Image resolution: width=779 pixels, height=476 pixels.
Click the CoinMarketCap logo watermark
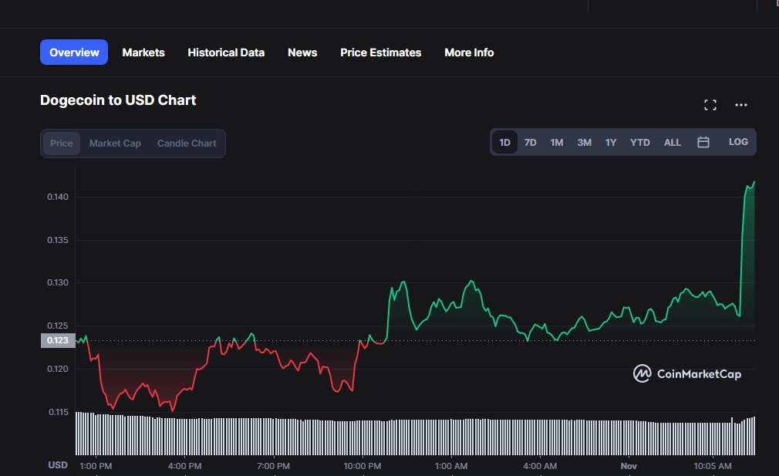click(x=686, y=373)
